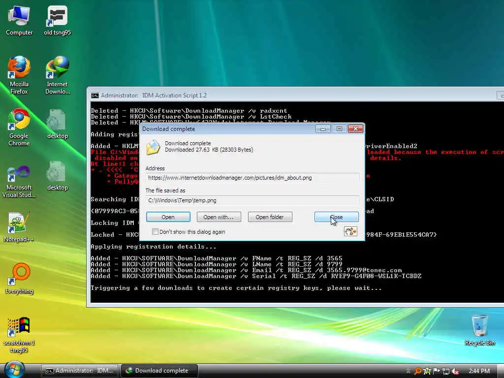Click the 'Open with...' button
The width and height of the screenshot is (504, 378).
click(x=219, y=217)
